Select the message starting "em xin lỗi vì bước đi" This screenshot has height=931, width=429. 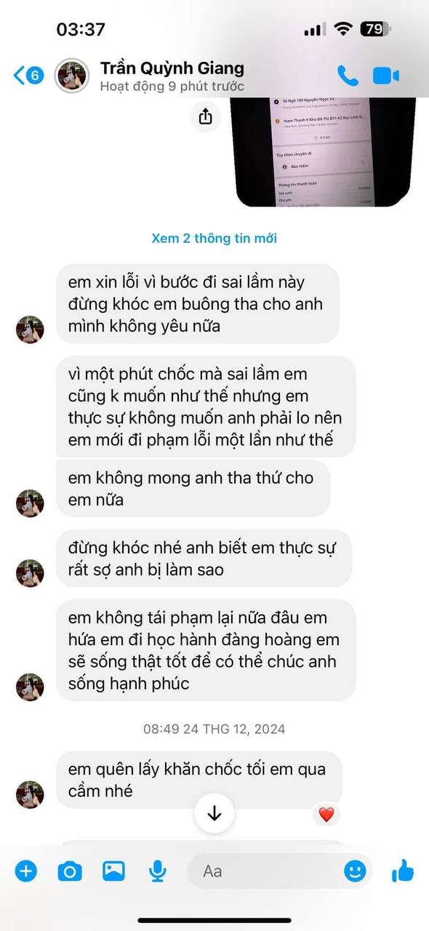point(198,303)
